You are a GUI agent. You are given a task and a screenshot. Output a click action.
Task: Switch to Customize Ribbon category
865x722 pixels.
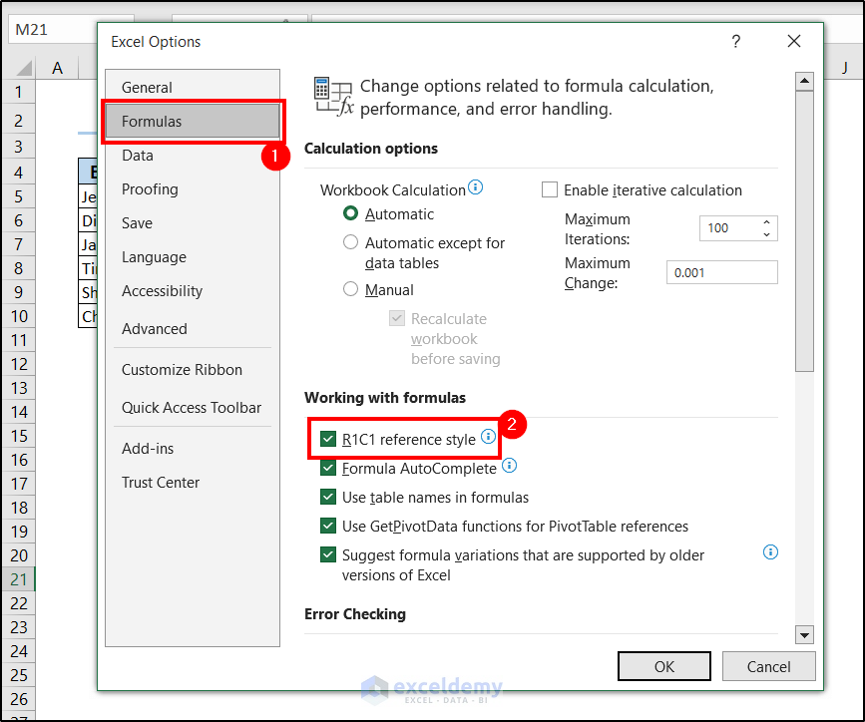[182, 370]
